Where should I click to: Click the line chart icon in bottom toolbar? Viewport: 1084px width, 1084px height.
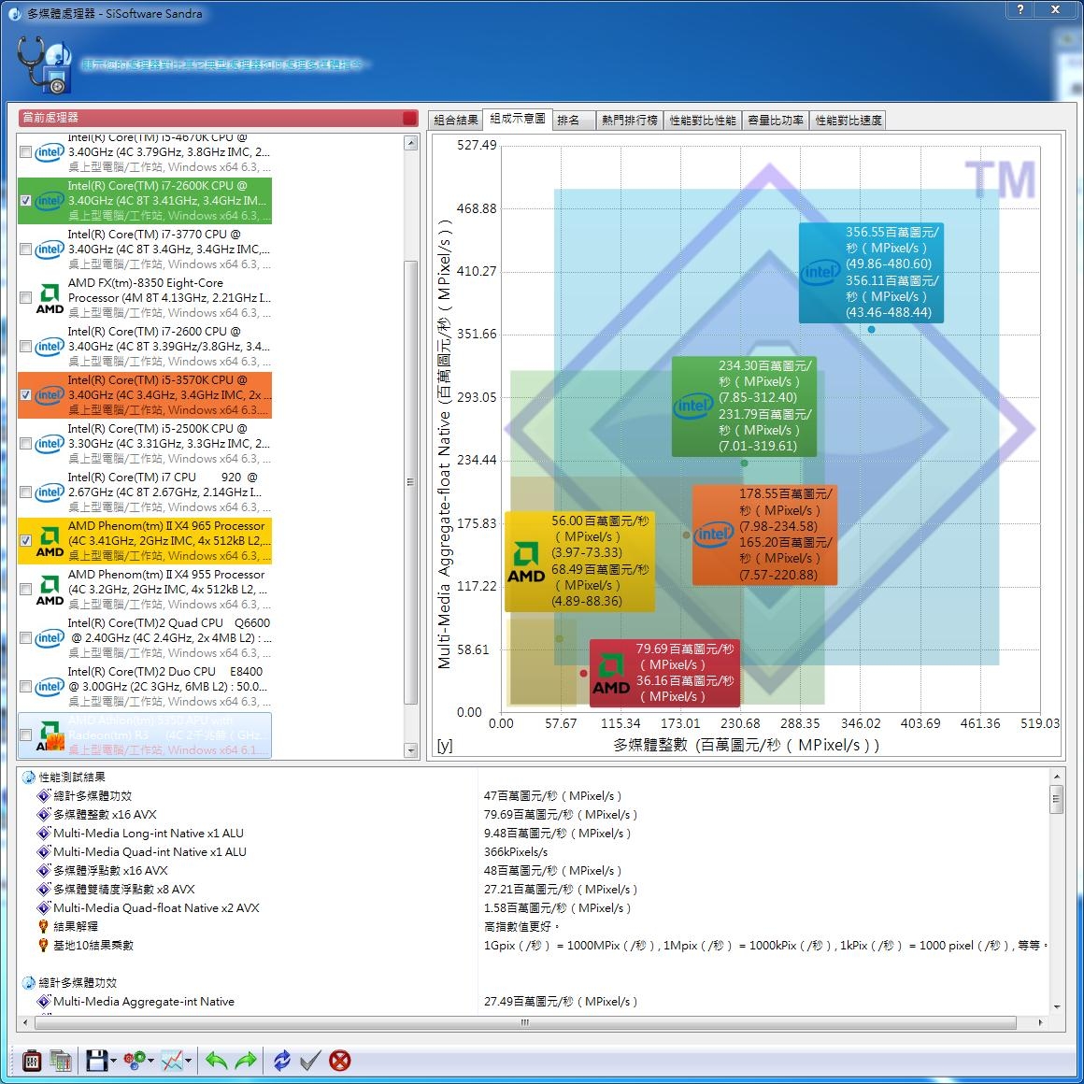172,1060
